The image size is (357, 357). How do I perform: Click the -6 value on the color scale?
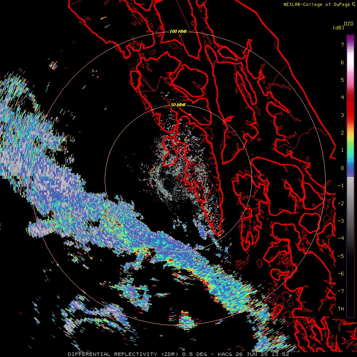pyautogui.click(x=341, y=274)
